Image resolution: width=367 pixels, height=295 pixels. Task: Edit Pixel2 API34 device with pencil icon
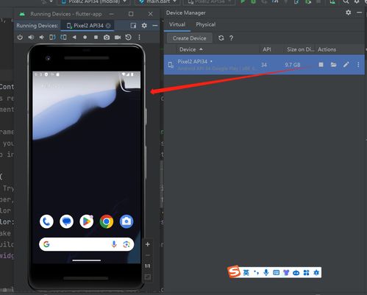tap(346, 65)
